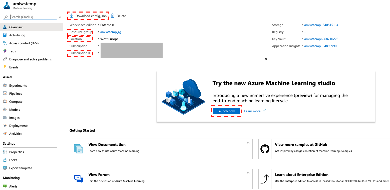The image size is (390, 190).
Task: Click the Deployments icon
Action: point(5,126)
